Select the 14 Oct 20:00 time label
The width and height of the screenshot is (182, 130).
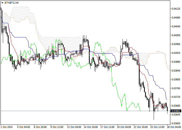[x=91, y=127]
